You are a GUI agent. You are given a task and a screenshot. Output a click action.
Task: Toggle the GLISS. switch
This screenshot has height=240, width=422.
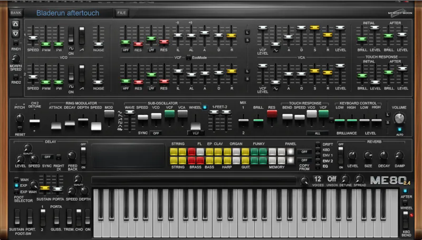56,217
